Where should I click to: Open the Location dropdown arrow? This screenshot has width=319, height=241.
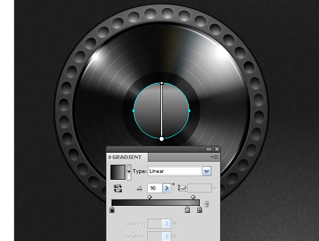167,237
